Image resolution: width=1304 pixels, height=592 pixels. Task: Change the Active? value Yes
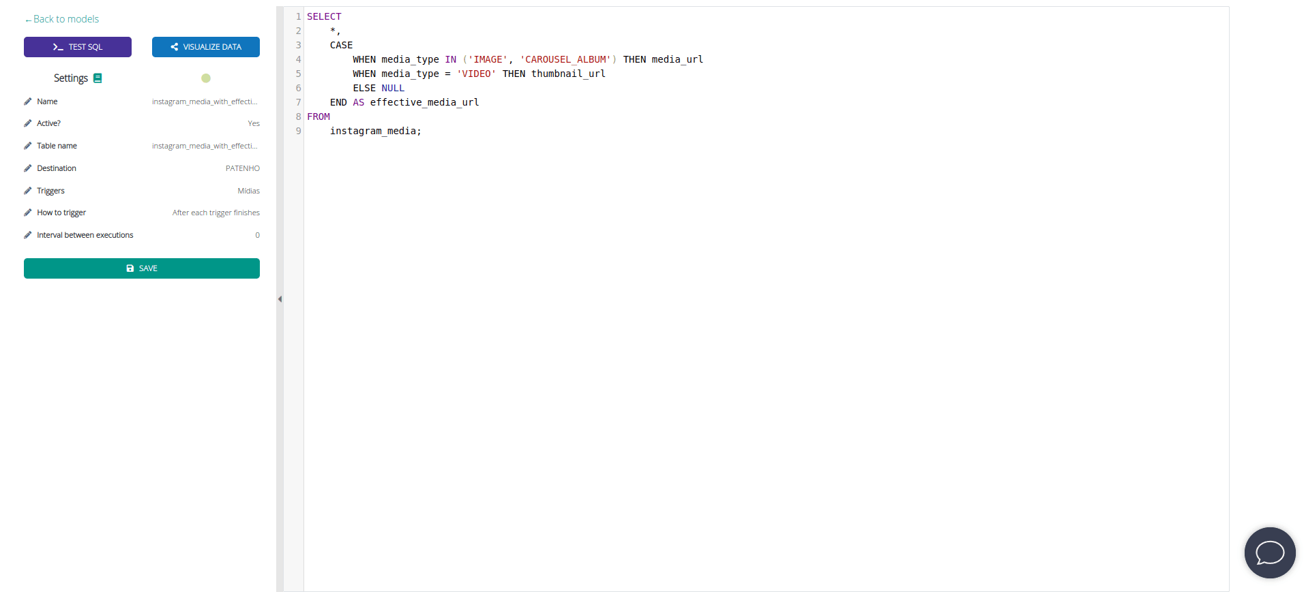click(x=254, y=123)
